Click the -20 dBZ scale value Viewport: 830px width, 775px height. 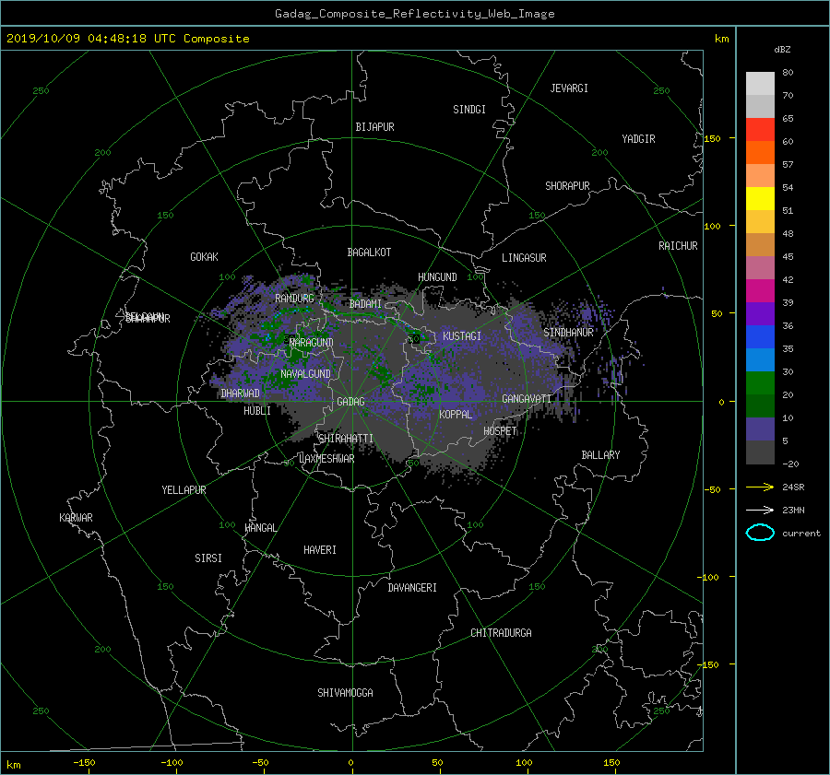click(790, 464)
